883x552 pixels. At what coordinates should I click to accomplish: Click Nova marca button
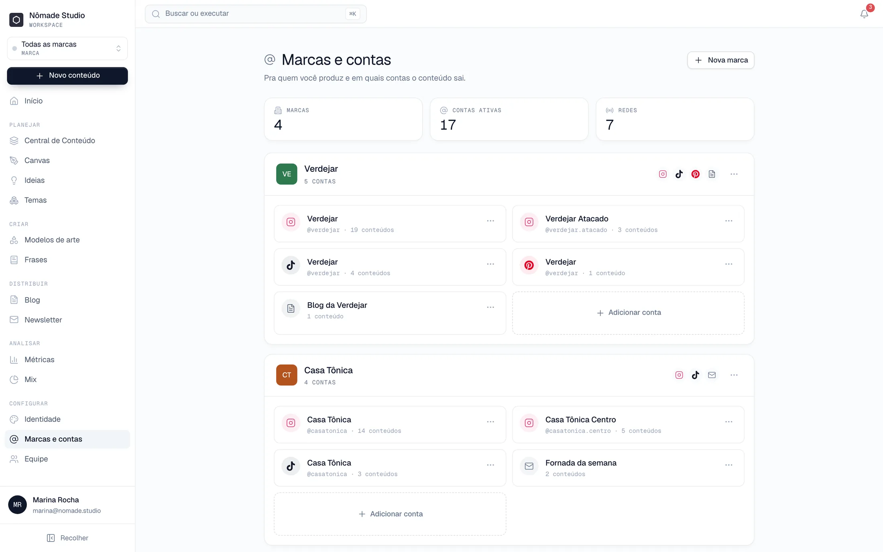click(x=721, y=60)
